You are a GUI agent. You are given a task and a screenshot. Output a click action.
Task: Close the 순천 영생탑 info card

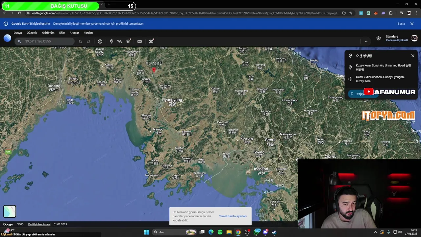click(x=412, y=56)
